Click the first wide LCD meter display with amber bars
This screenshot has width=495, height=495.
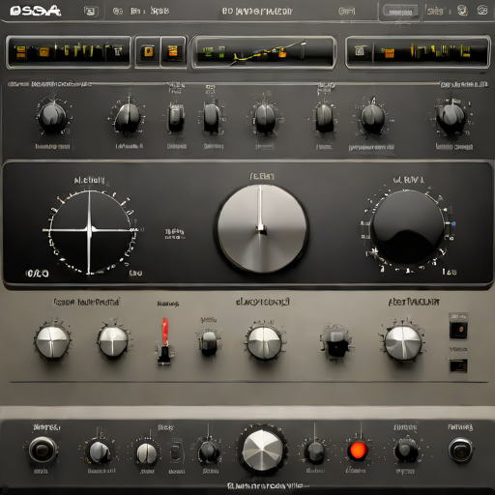[x=69, y=52]
